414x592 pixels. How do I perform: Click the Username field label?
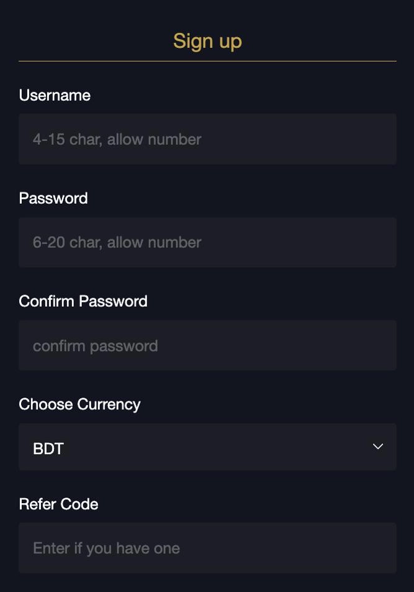(55, 95)
